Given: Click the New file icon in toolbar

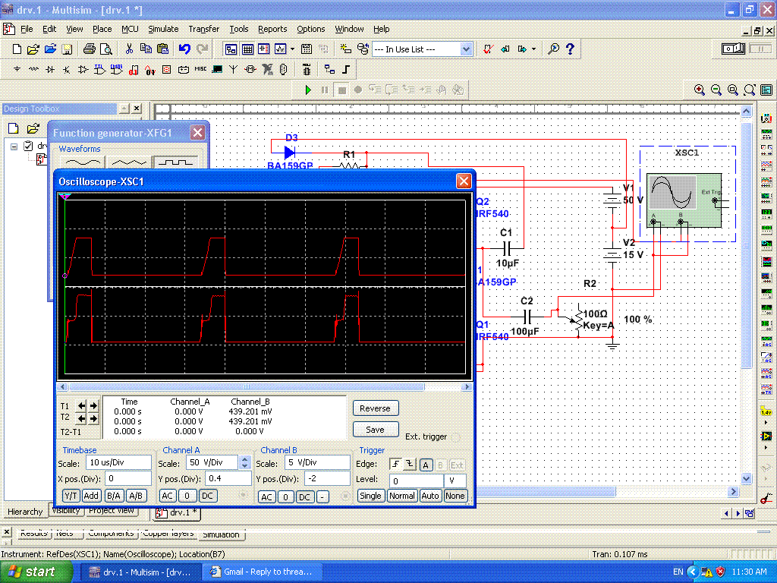Looking at the screenshot, I should 17,49.
